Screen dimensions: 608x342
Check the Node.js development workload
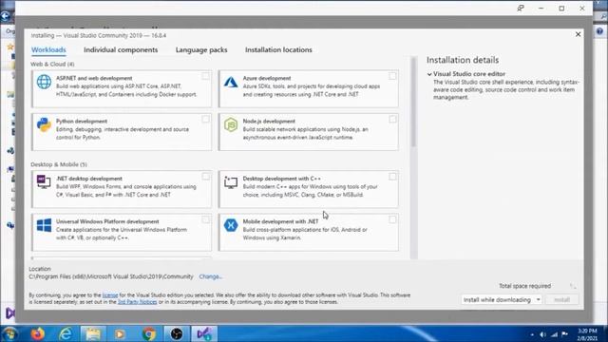point(392,119)
